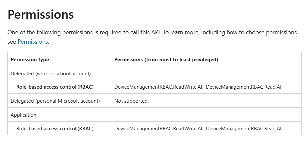Click the 'Delegated (work or school account)' cell
Image resolution: width=308 pixels, height=150 pixels.
[51, 73]
